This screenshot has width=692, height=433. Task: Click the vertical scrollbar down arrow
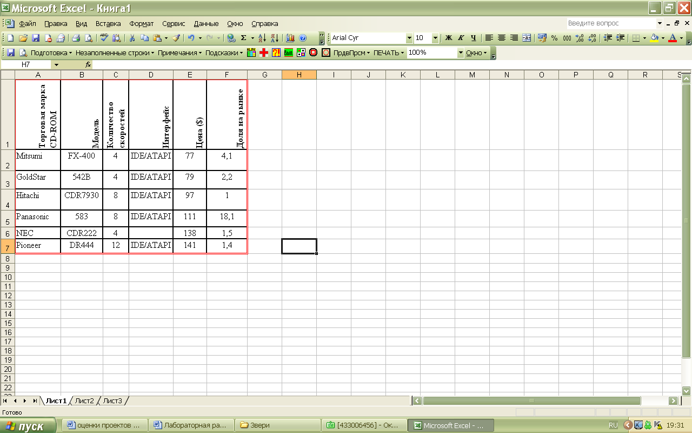pos(687,391)
